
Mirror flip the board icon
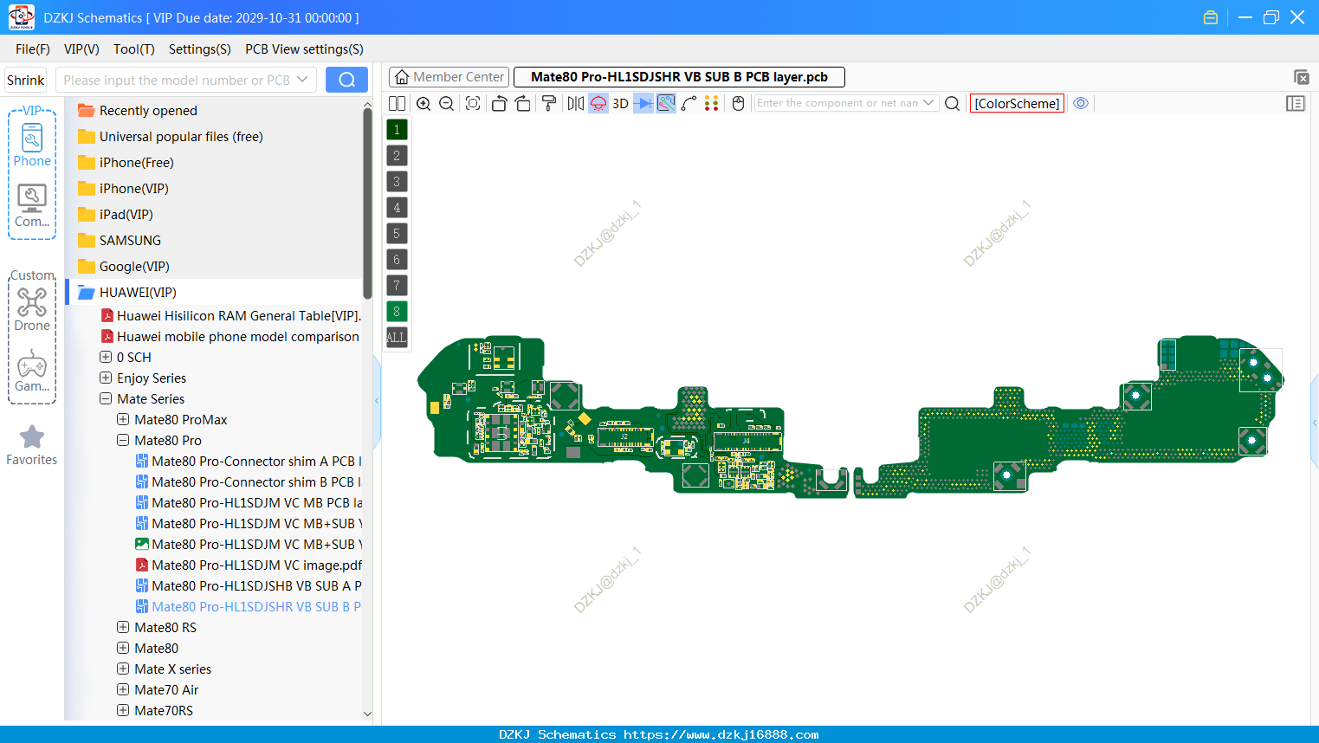point(576,103)
